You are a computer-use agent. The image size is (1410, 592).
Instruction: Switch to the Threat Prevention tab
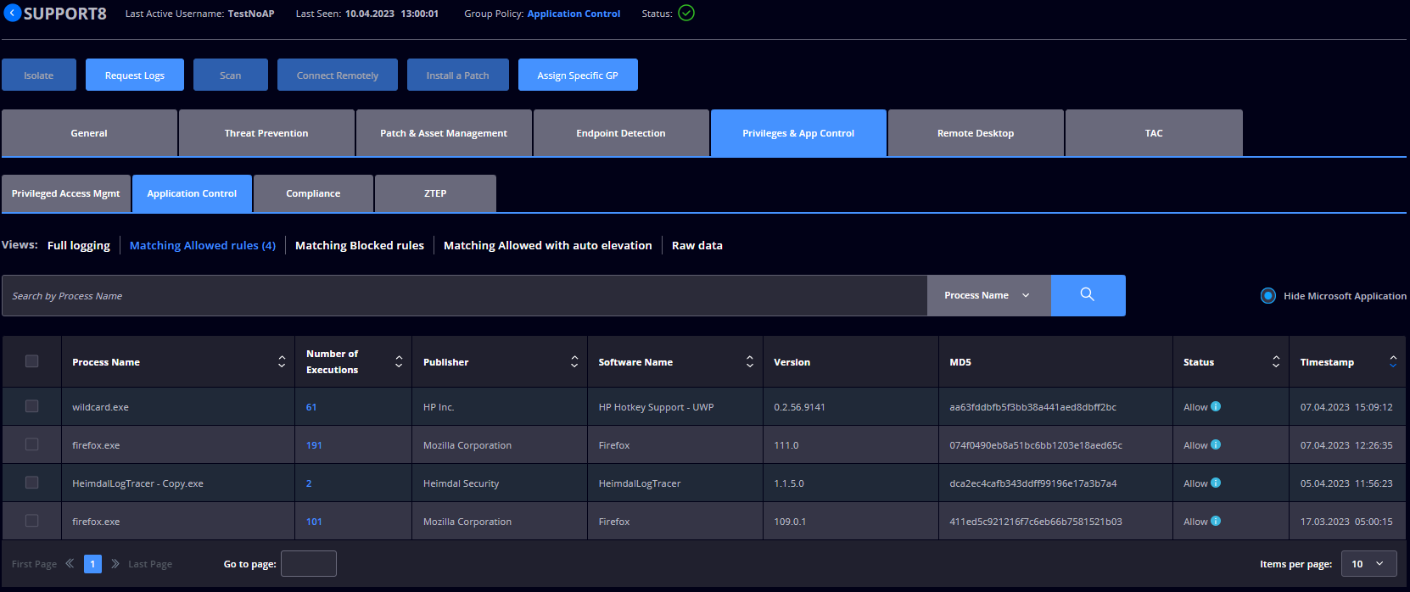point(266,133)
